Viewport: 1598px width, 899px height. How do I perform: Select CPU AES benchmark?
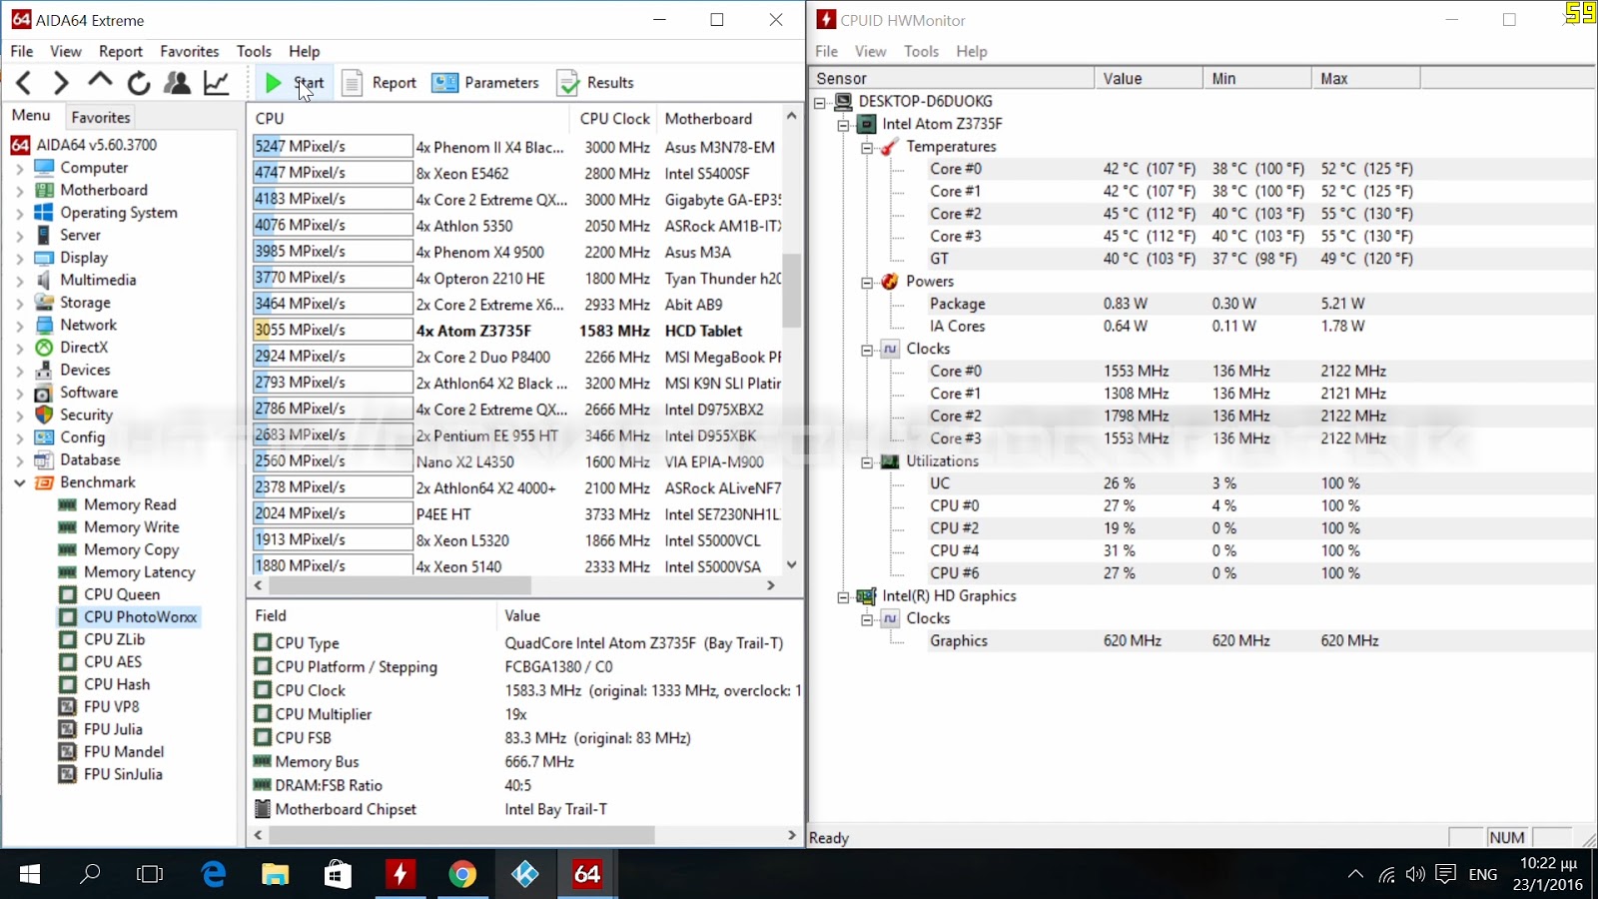[113, 661]
